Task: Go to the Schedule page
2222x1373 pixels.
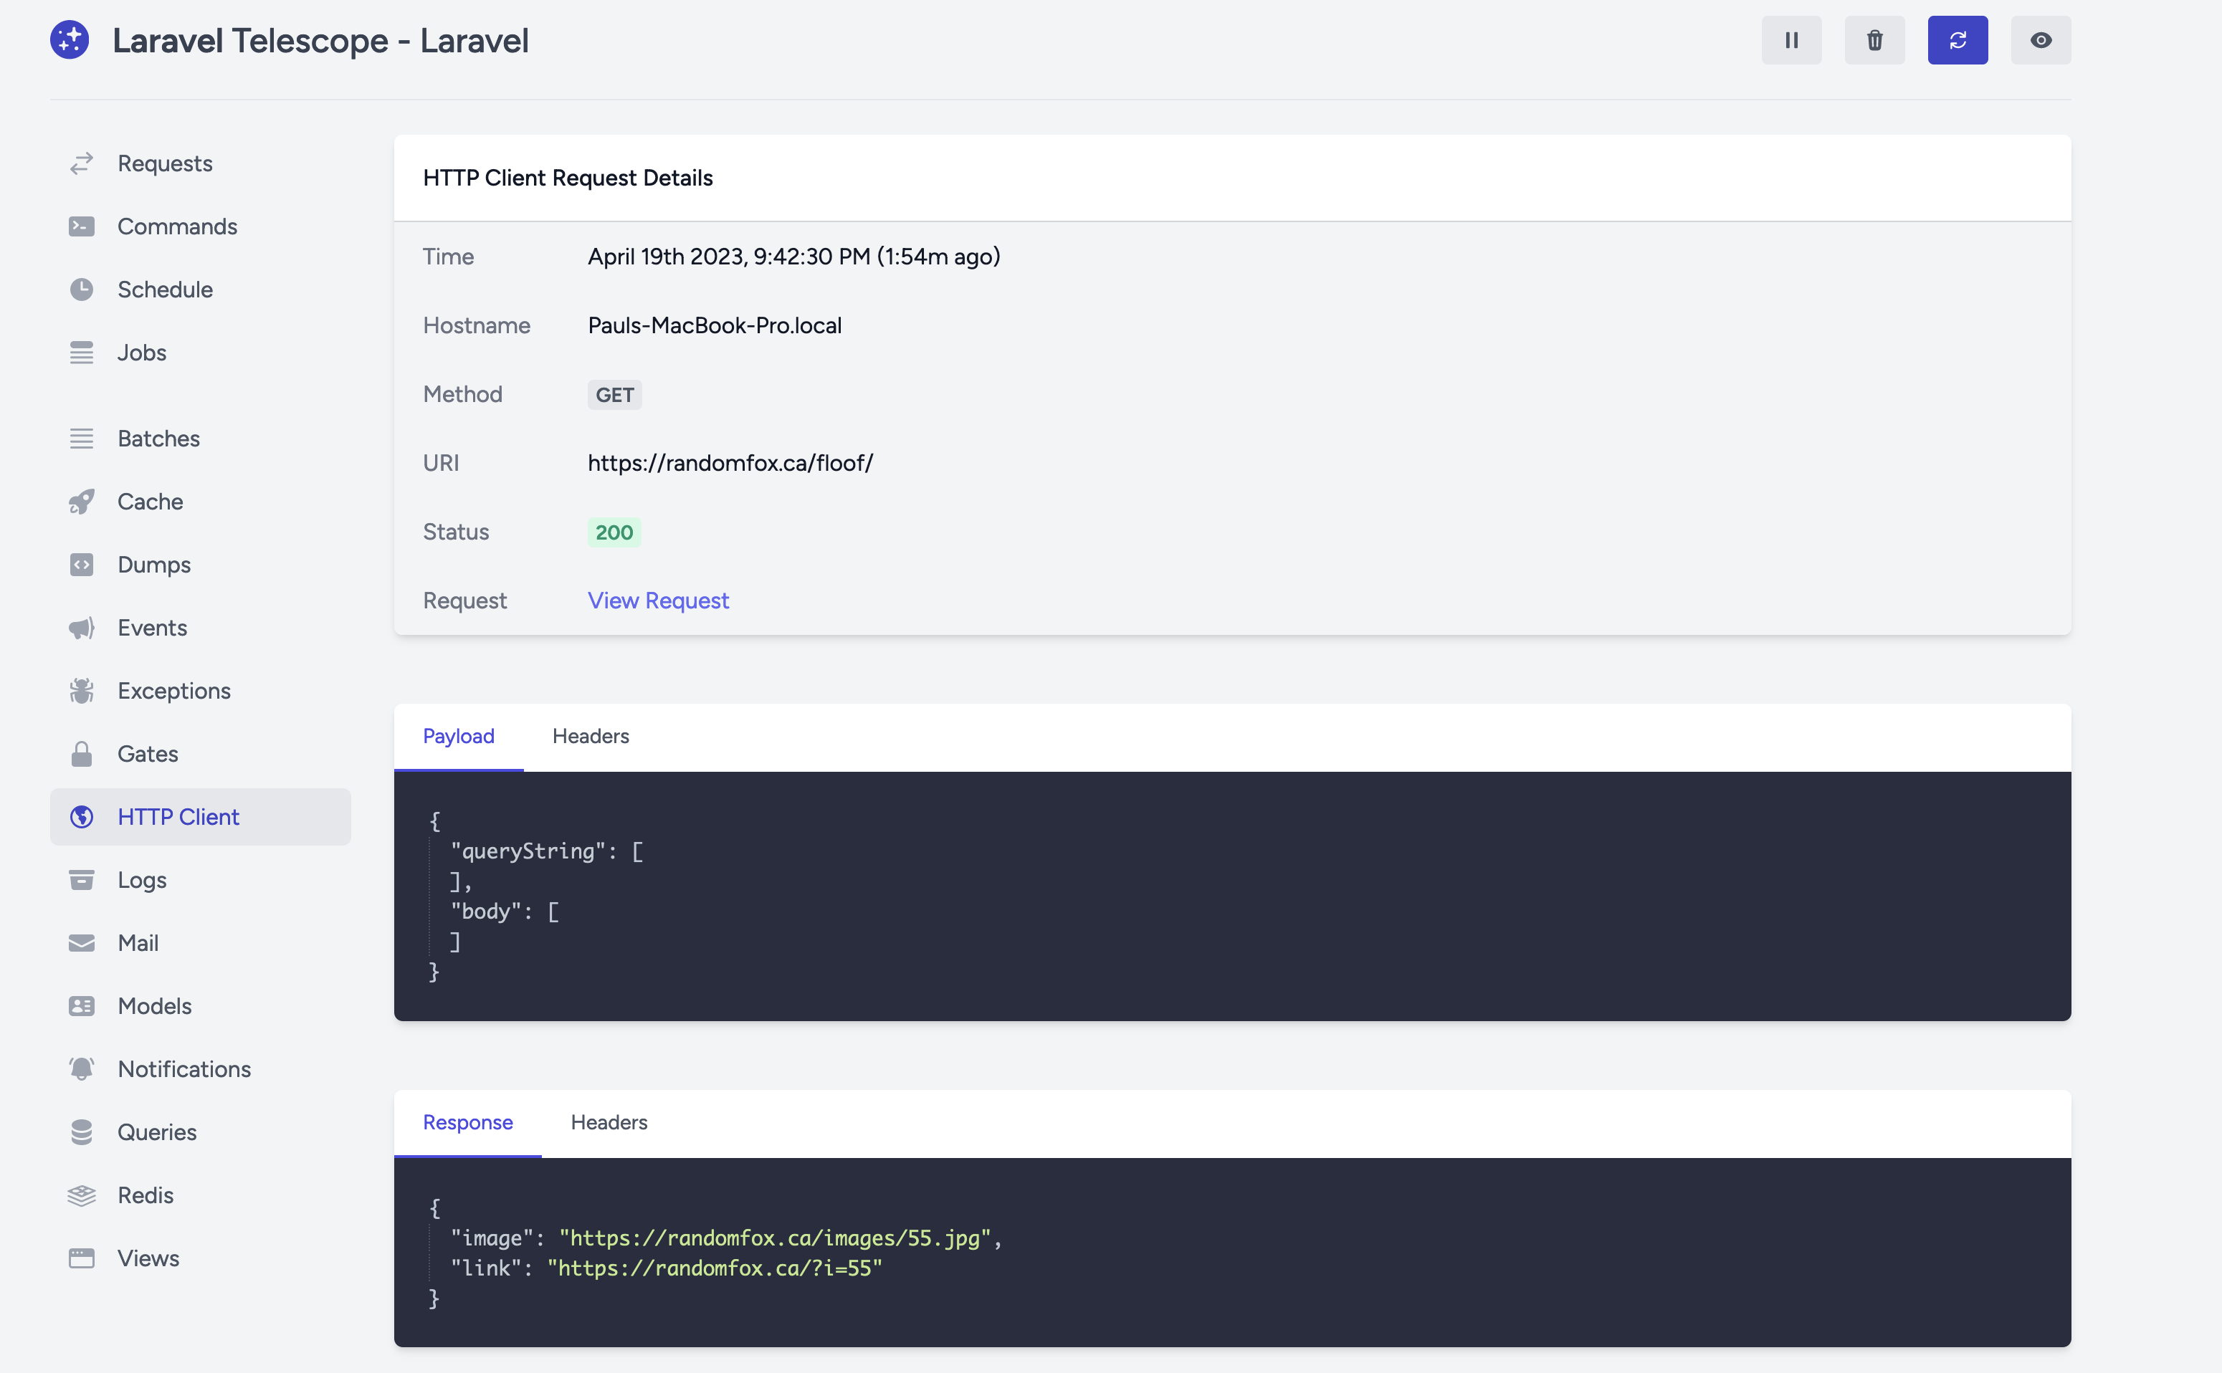Action: [201, 290]
